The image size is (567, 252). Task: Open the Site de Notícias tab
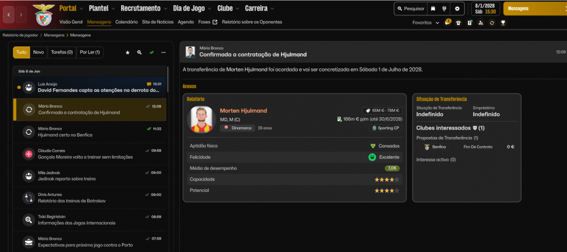[x=158, y=22]
